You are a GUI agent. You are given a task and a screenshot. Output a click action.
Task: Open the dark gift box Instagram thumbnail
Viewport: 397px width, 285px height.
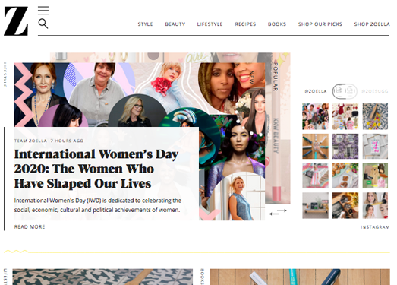point(345,205)
